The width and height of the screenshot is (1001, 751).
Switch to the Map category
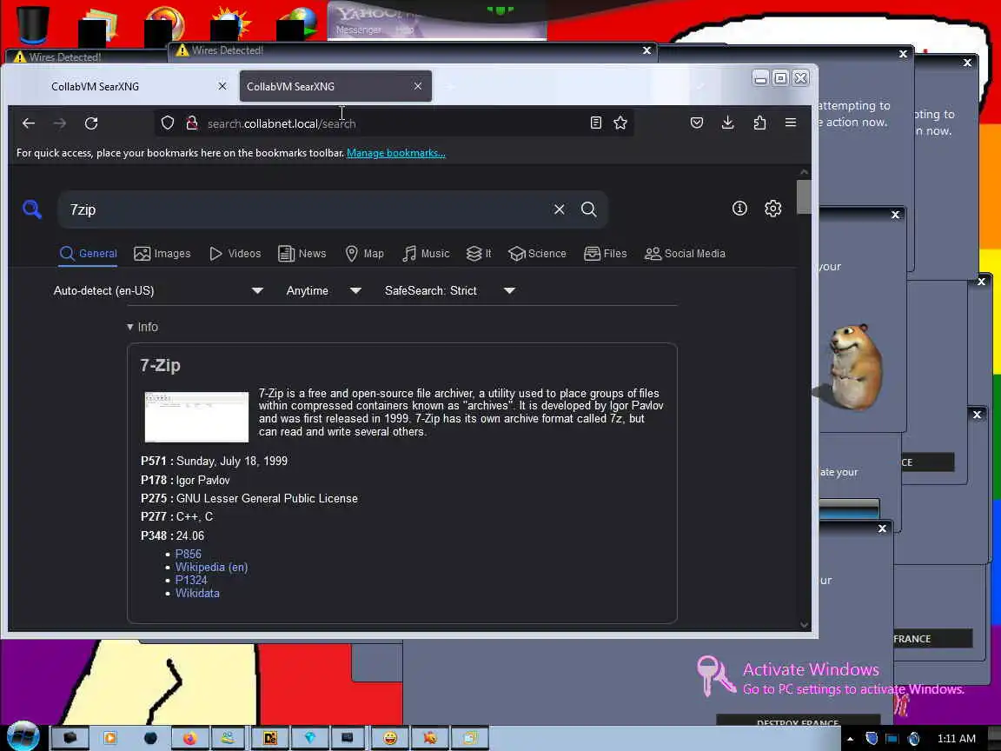point(365,254)
